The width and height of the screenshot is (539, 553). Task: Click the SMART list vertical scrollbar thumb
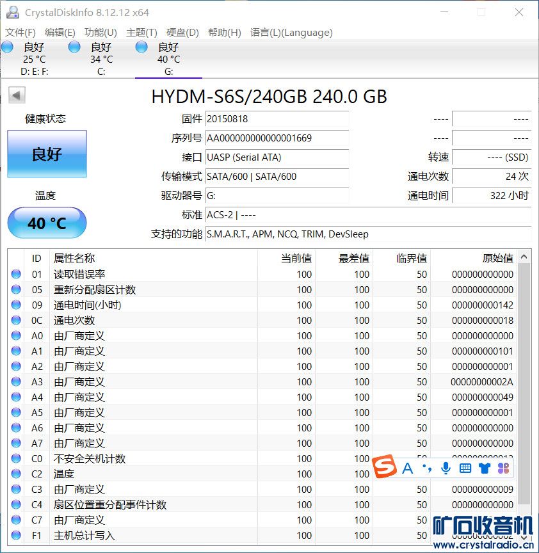click(x=524, y=384)
